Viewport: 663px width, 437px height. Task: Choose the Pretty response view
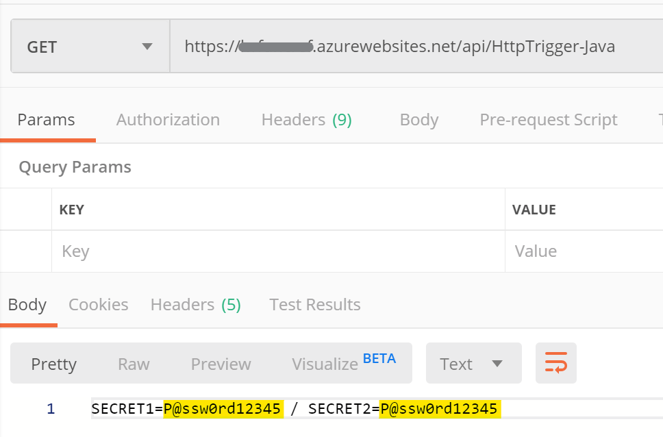coord(53,364)
